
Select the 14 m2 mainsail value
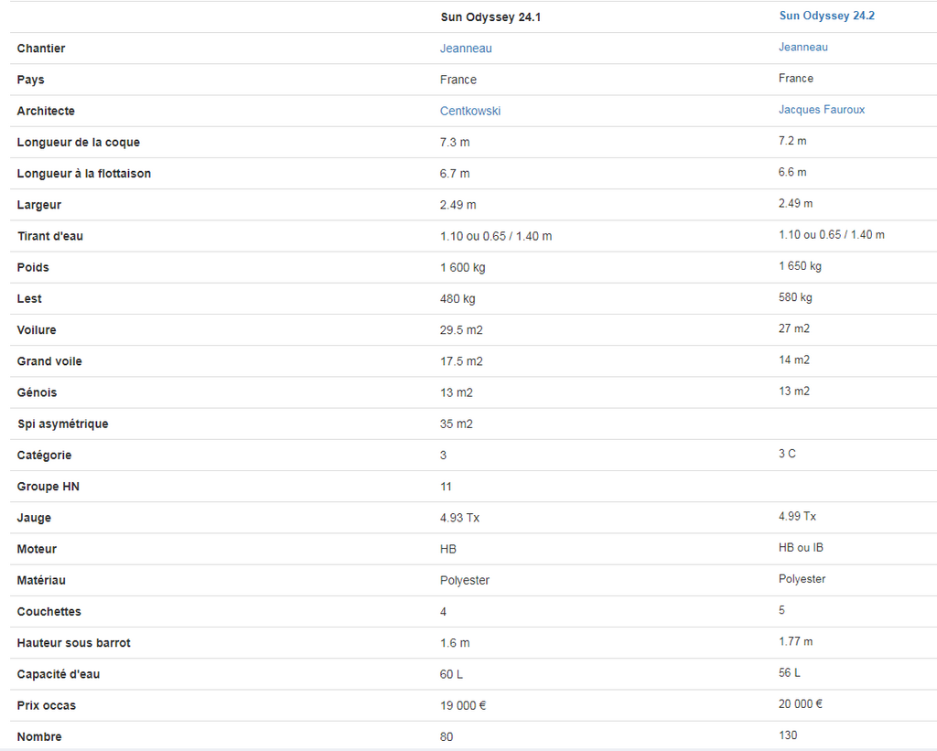click(x=794, y=359)
